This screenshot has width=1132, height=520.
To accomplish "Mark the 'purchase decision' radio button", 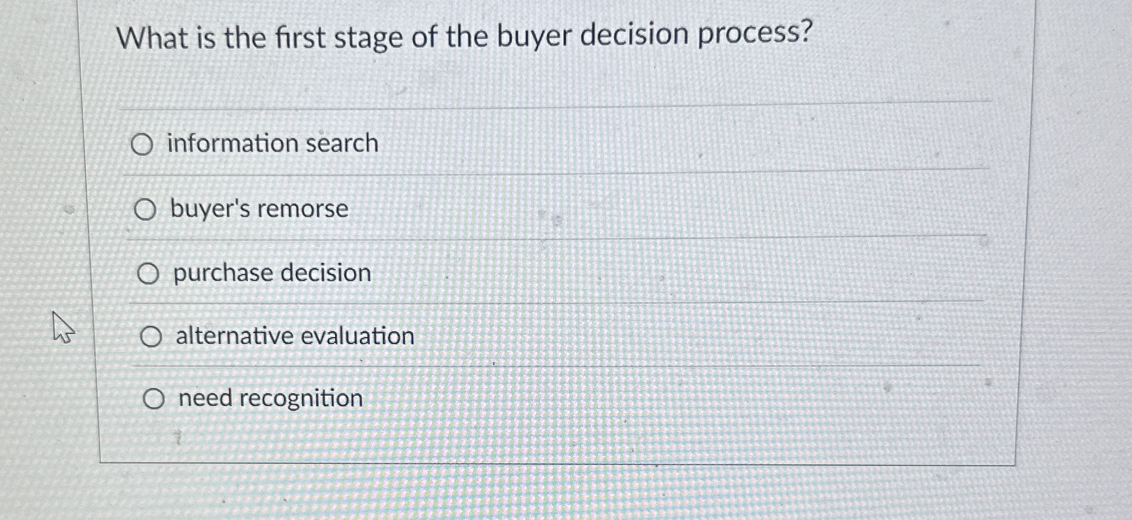I will click(148, 274).
